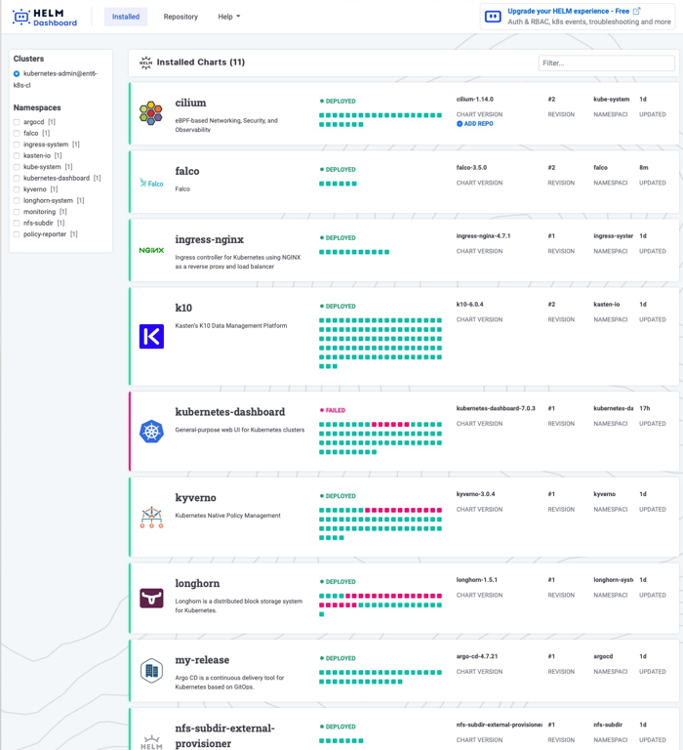Check the kasten-io namespace checkbox
This screenshot has width=683, height=750.
17,155
